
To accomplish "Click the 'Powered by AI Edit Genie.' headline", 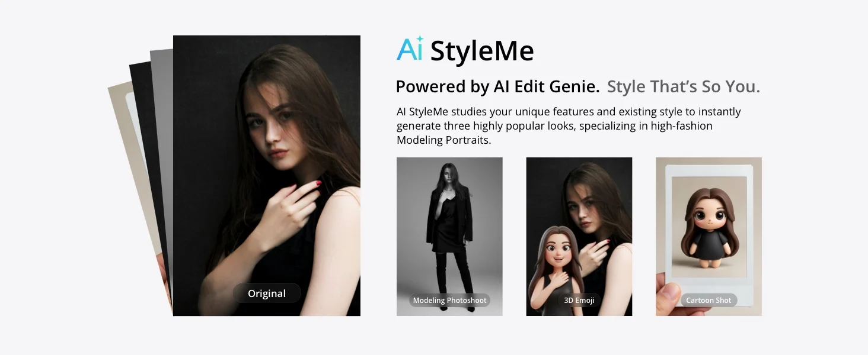I will pos(497,86).
